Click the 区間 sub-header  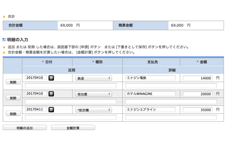point(72,70)
